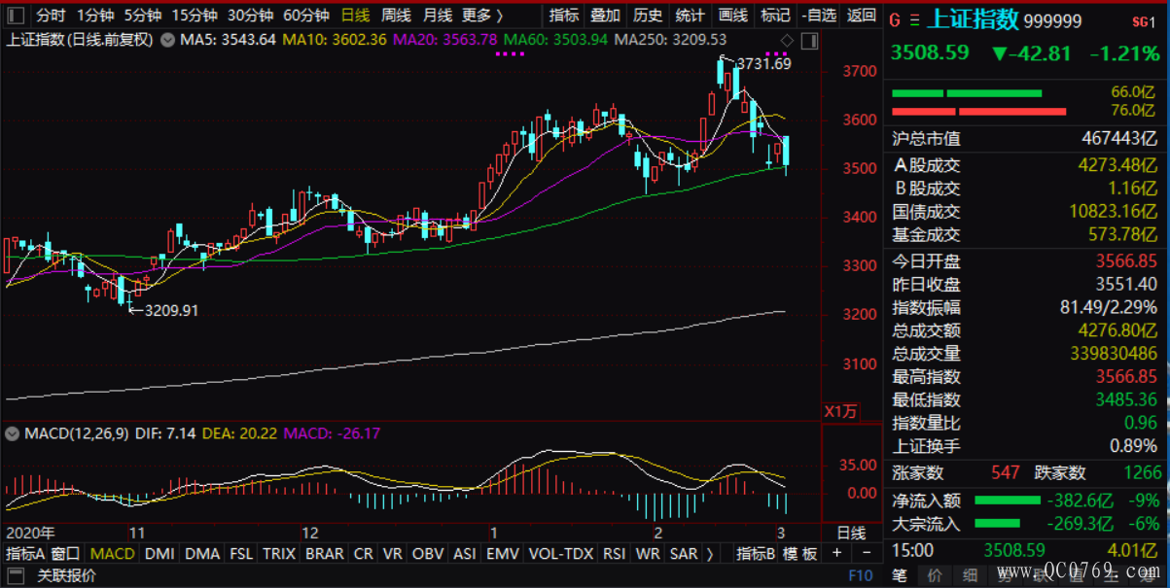Click the layout icon left of 分时
Viewport: 1170px width, 588px height.
(x=17, y=16)
